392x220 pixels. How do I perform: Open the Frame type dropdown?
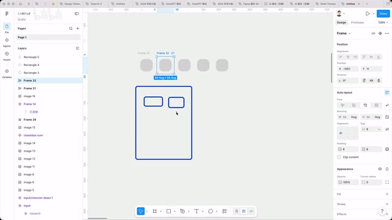coord(344,34)
